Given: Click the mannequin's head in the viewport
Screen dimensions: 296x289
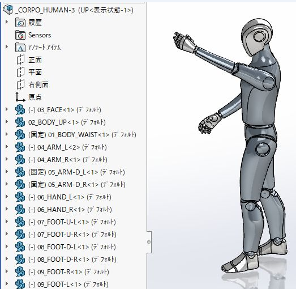Looking at the screenshot, I should [257, 37].
